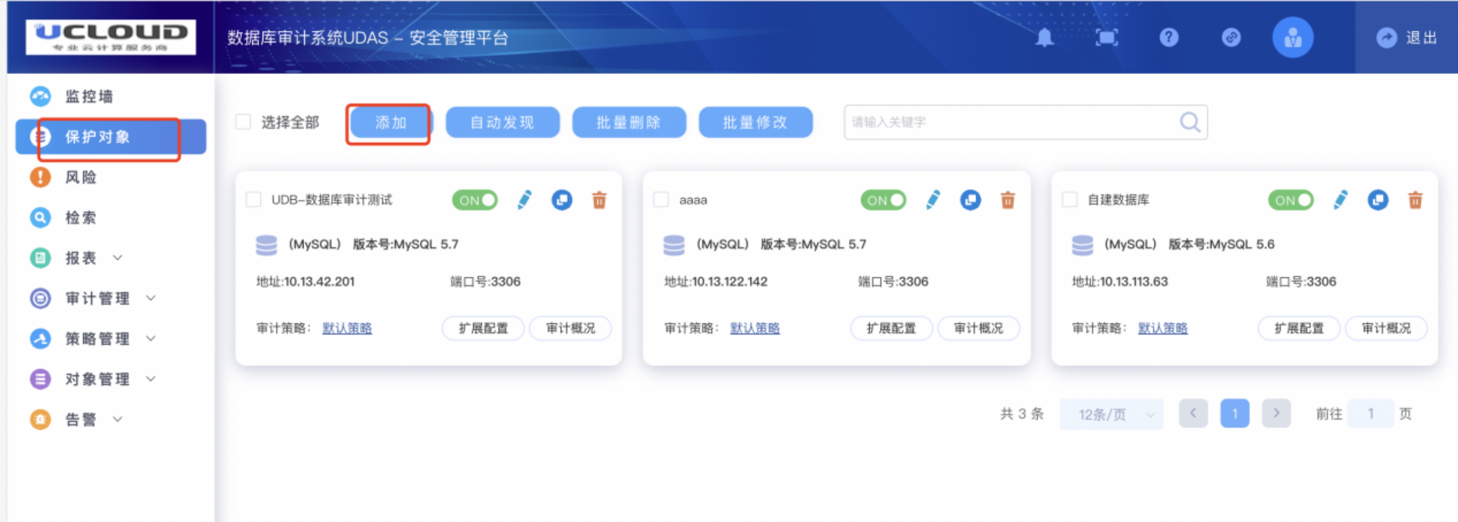Delete aaaa with trash icon
Screen dimensions: 1458x522
1008,200
